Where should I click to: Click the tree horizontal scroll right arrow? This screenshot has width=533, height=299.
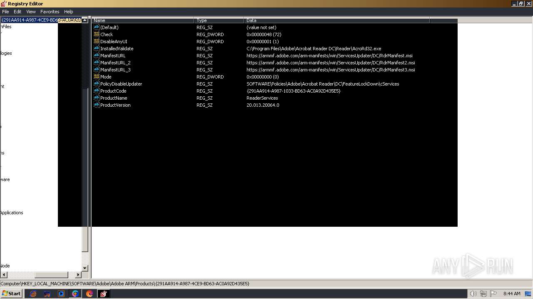[x=78, y=275]
